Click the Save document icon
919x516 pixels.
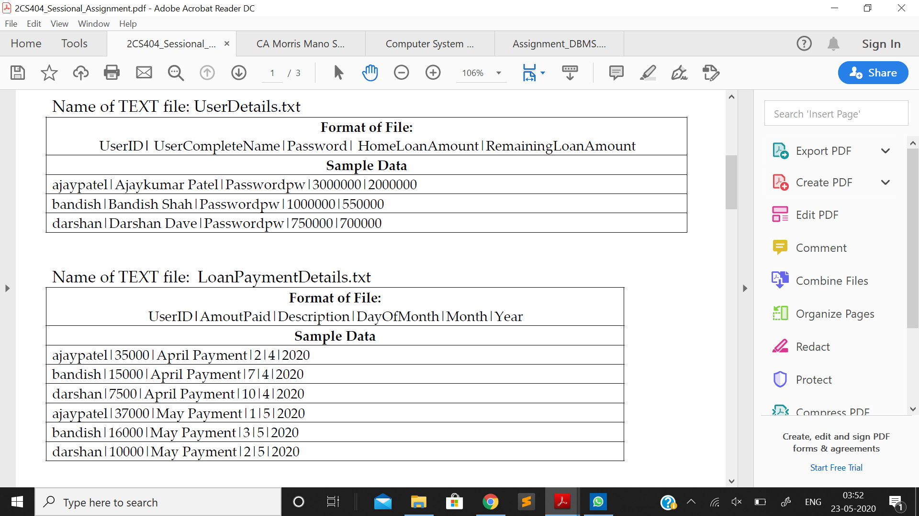[x=17, y=72]
